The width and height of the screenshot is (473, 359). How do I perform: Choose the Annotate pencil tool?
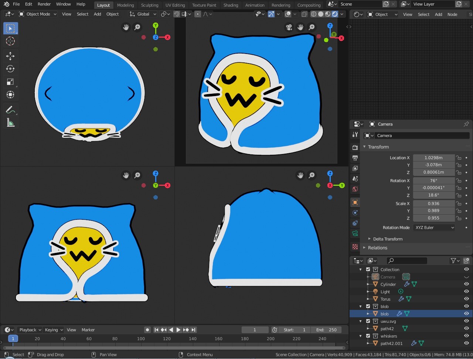[10, 110]
